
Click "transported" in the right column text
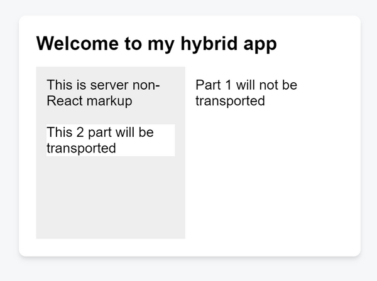pos(230,101)
